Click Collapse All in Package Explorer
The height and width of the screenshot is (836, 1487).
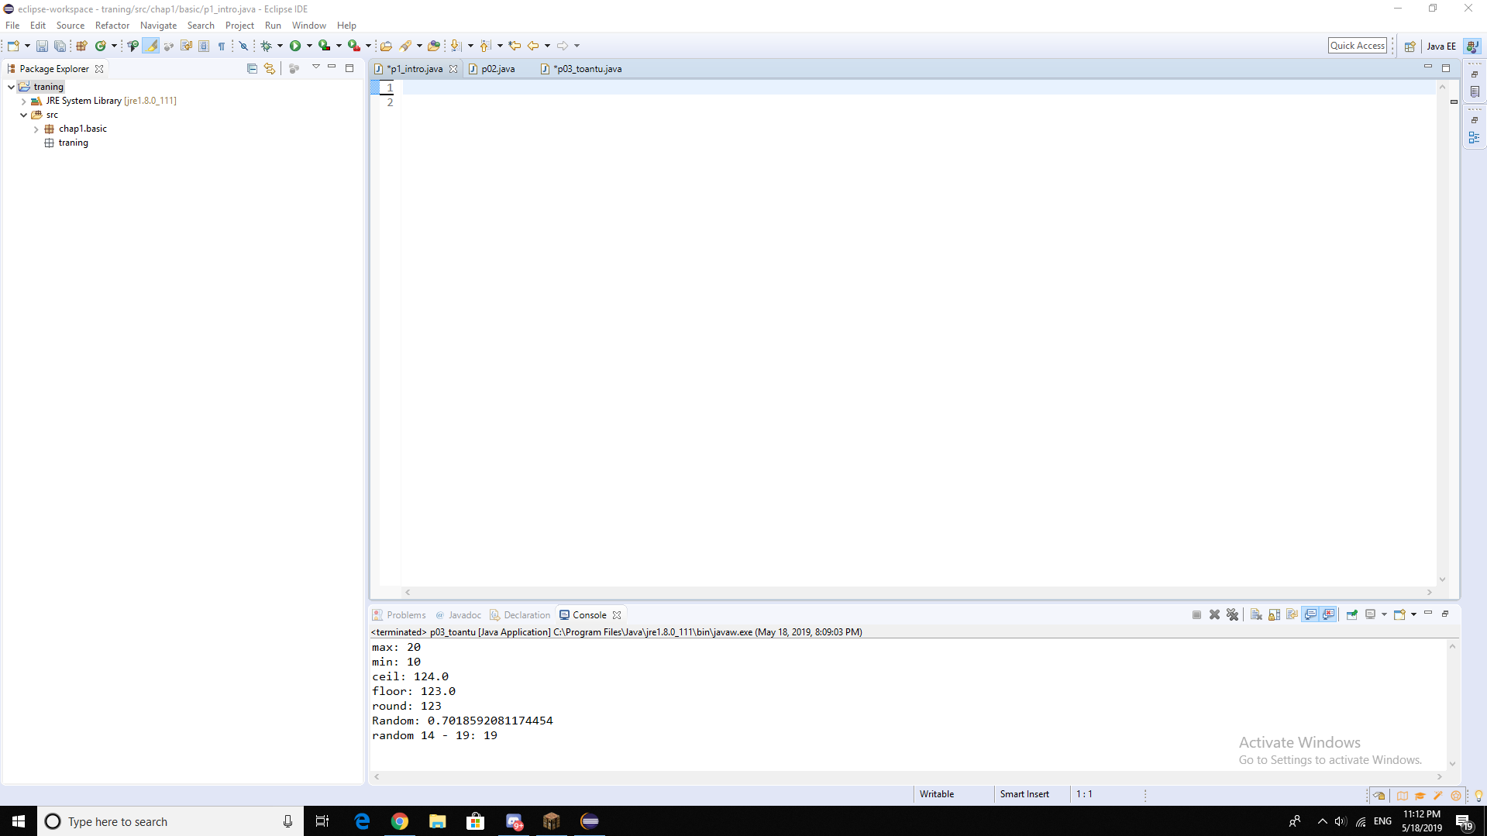(252, 69)
